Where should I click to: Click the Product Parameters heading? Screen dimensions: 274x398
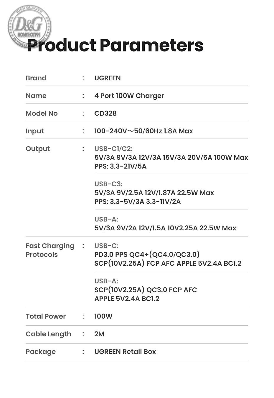115,46
